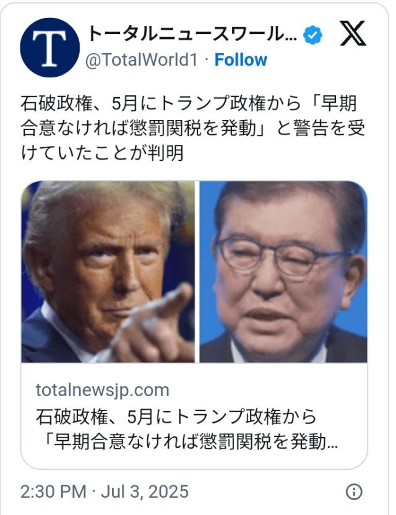Open the @TotalWorld1 handle
Viewport: 396px width, 515px height.
[x=142, y=60]
